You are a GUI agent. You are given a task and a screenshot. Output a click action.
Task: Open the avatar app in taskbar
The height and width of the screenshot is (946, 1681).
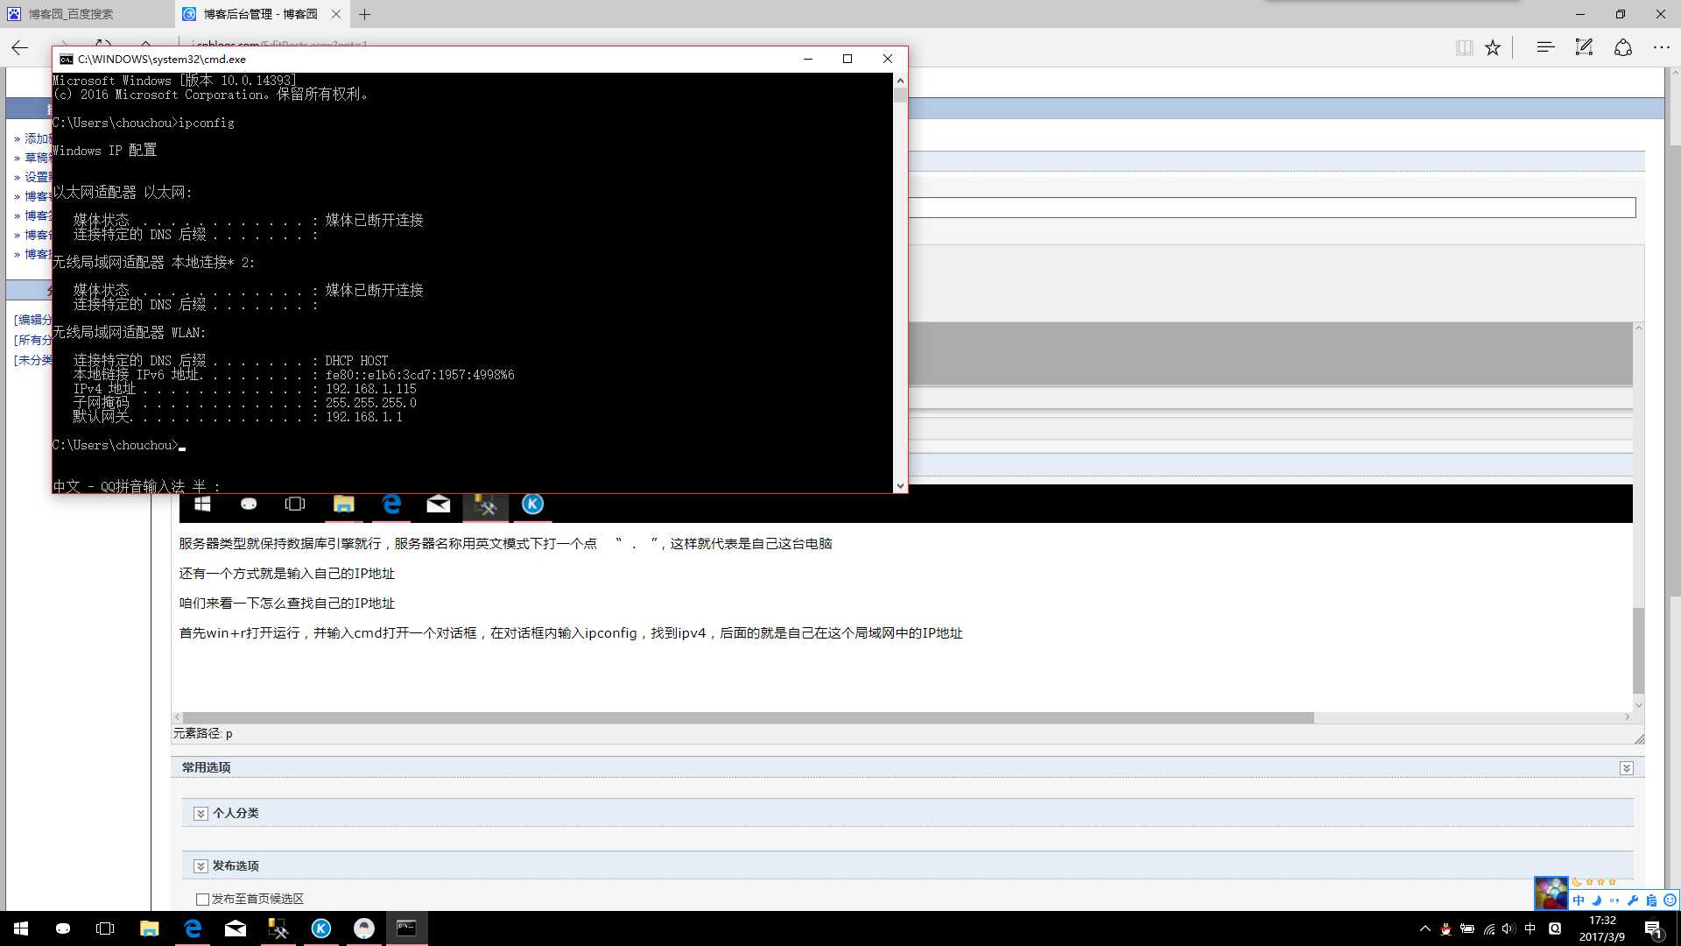pos(364,928)
